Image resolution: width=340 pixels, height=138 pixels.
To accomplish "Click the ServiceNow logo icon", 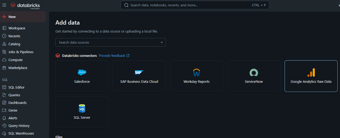I will 254,72.
